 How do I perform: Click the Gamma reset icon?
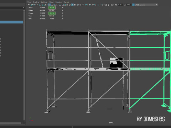point(125,5)
